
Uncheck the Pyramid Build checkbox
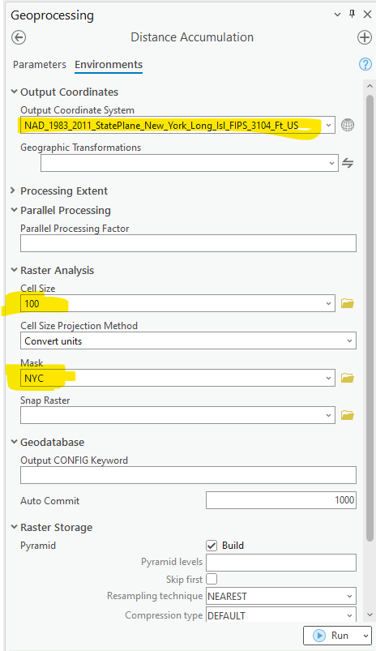point(211,546)
